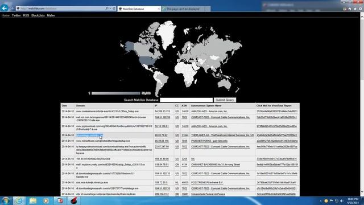Viewport: 364px width, 205px height.
Task: Click the CN country code link
Action: (x=177, y=165)
